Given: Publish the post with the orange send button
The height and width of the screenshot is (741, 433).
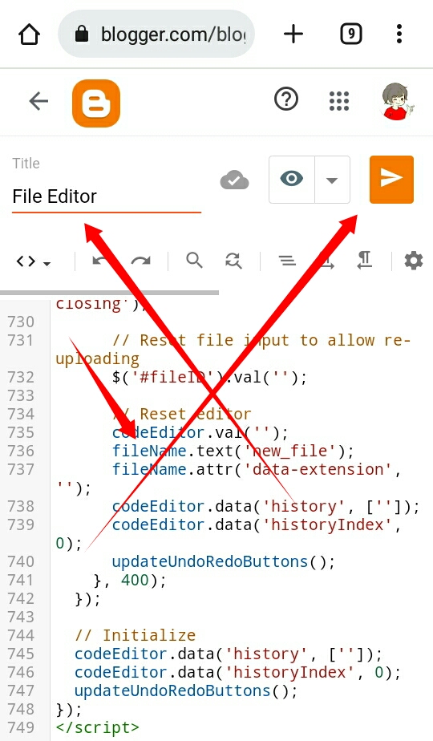Looking at the screenshot, I should (x=391, y=179).
